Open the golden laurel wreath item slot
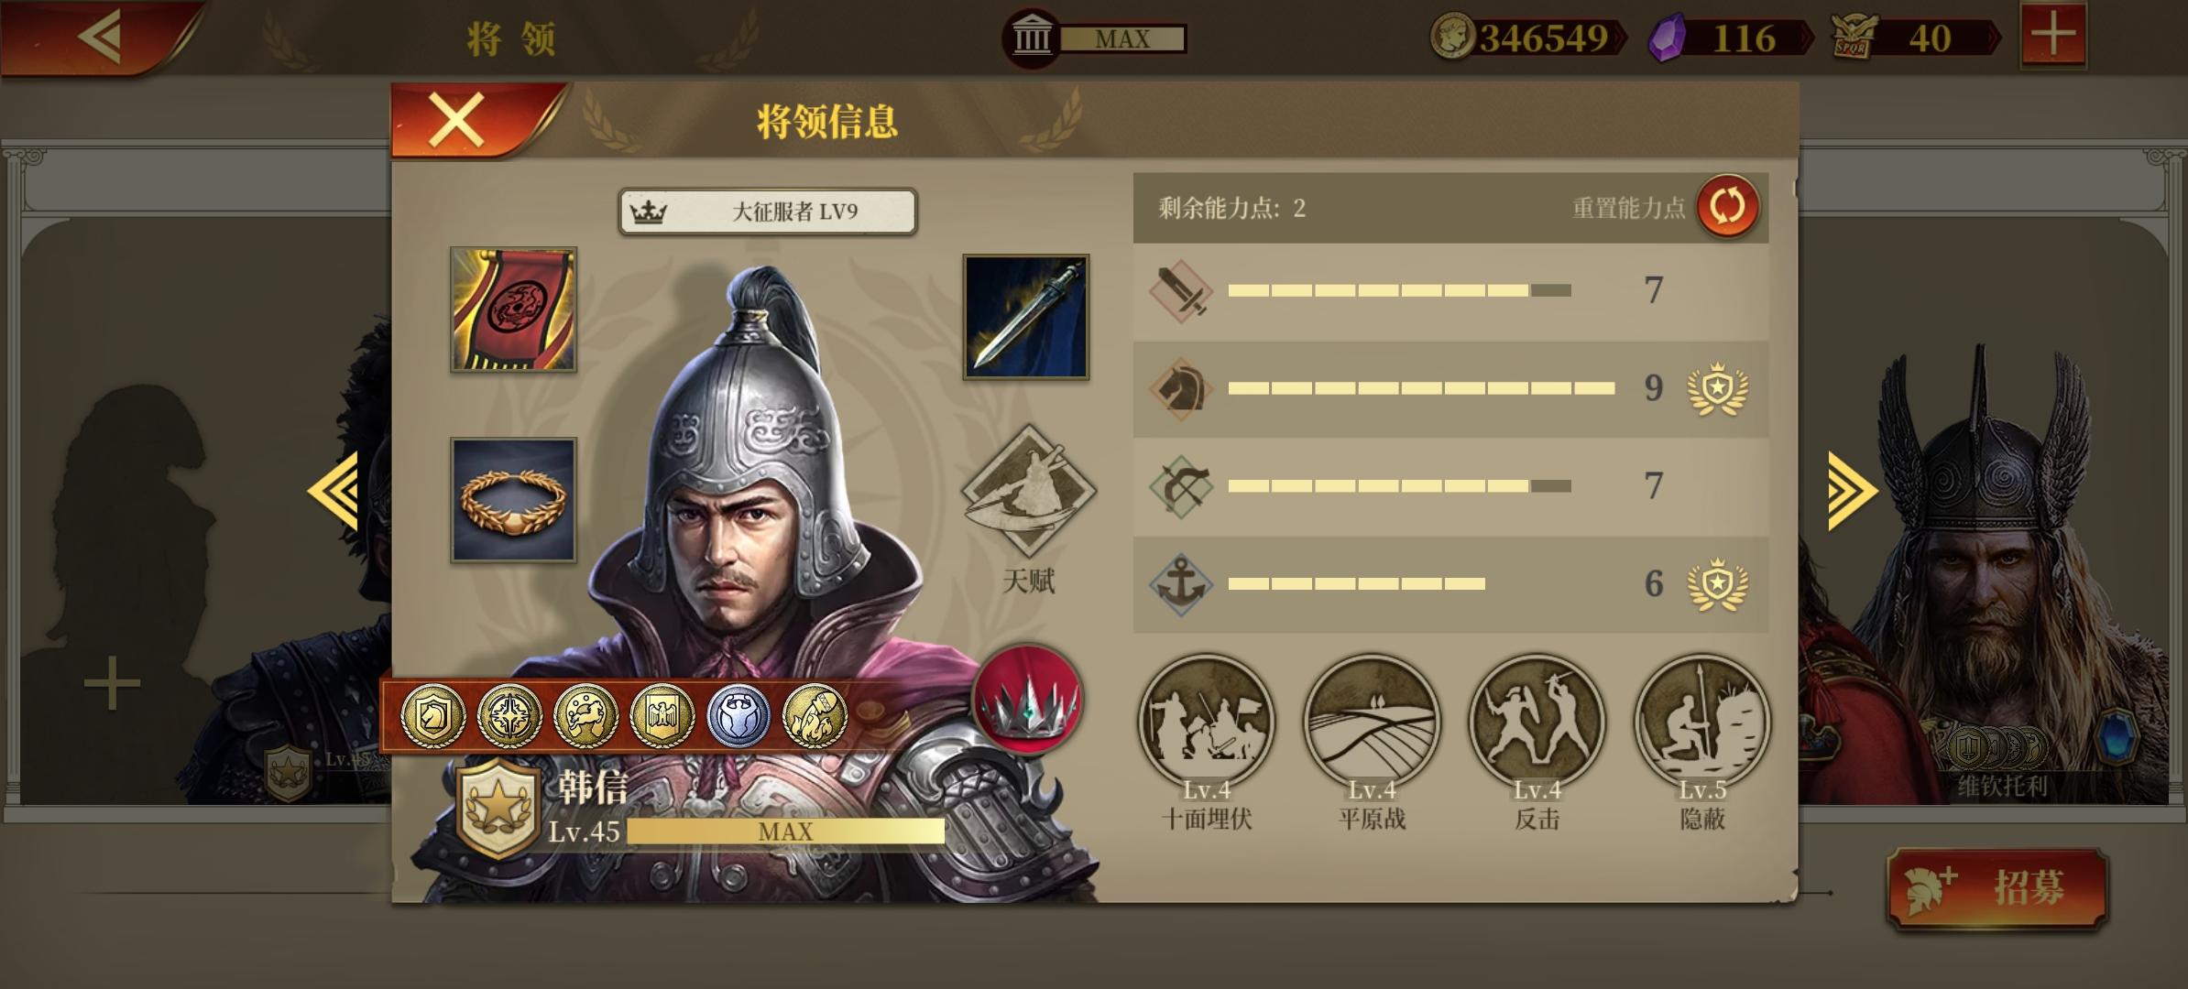This screenshot has width=2188, height=989. point(513,500)
